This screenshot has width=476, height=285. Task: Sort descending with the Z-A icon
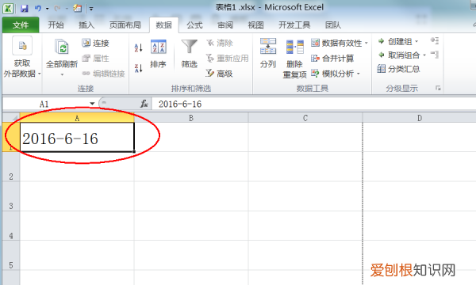138,68
